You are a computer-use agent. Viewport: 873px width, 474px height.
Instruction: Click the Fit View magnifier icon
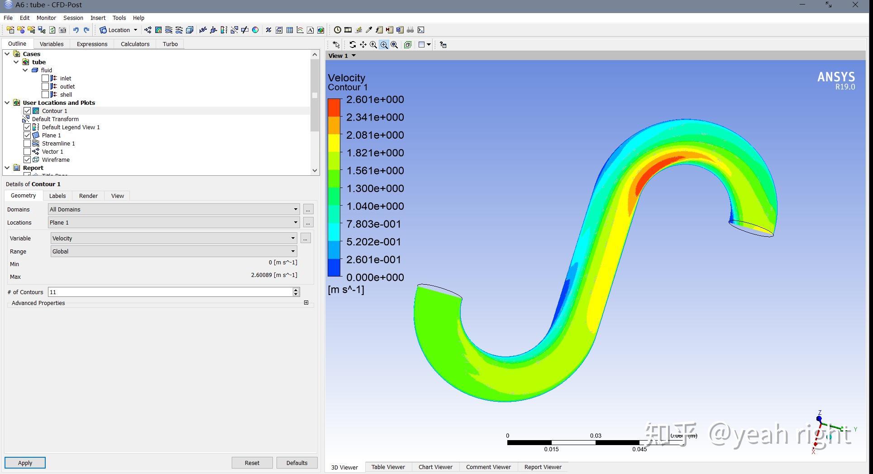tap(394, 45)
